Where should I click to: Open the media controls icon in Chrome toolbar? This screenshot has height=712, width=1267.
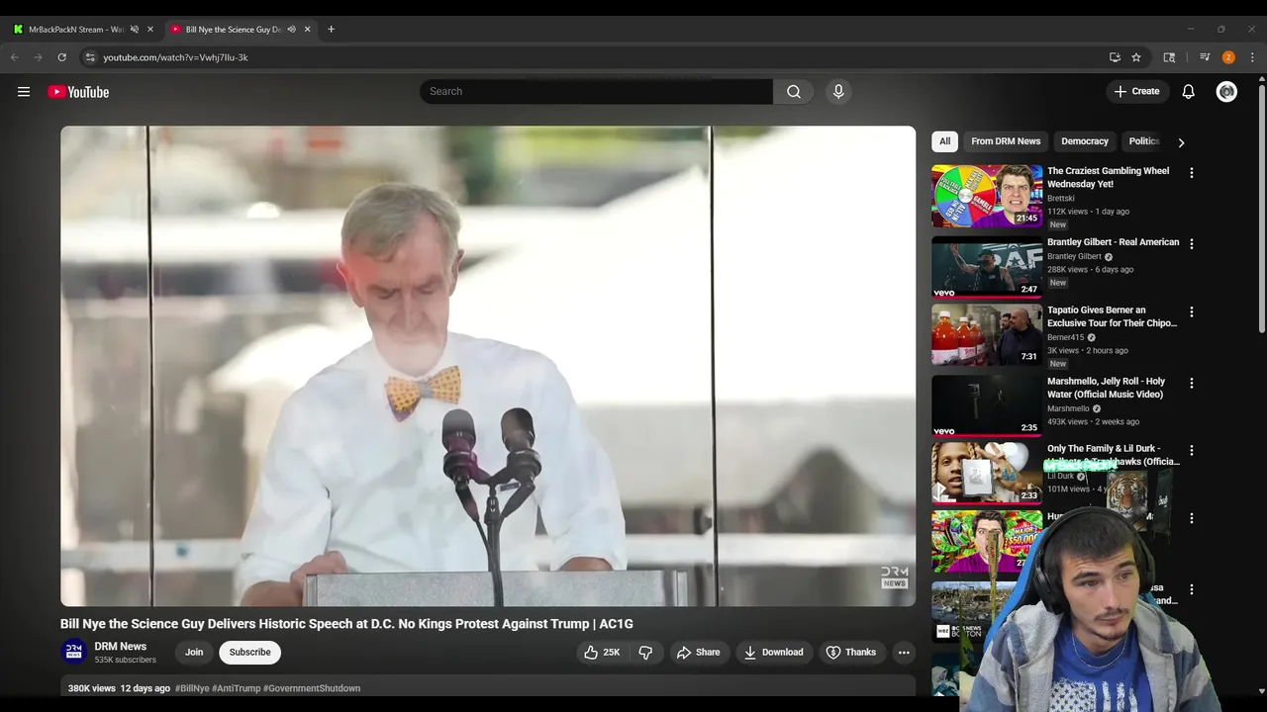pyautogui.click(x=1205, y=57)
